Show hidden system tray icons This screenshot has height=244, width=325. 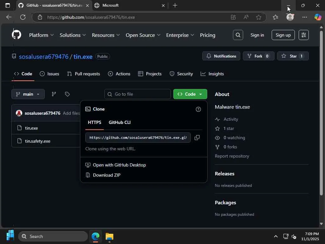click(276, 236)
